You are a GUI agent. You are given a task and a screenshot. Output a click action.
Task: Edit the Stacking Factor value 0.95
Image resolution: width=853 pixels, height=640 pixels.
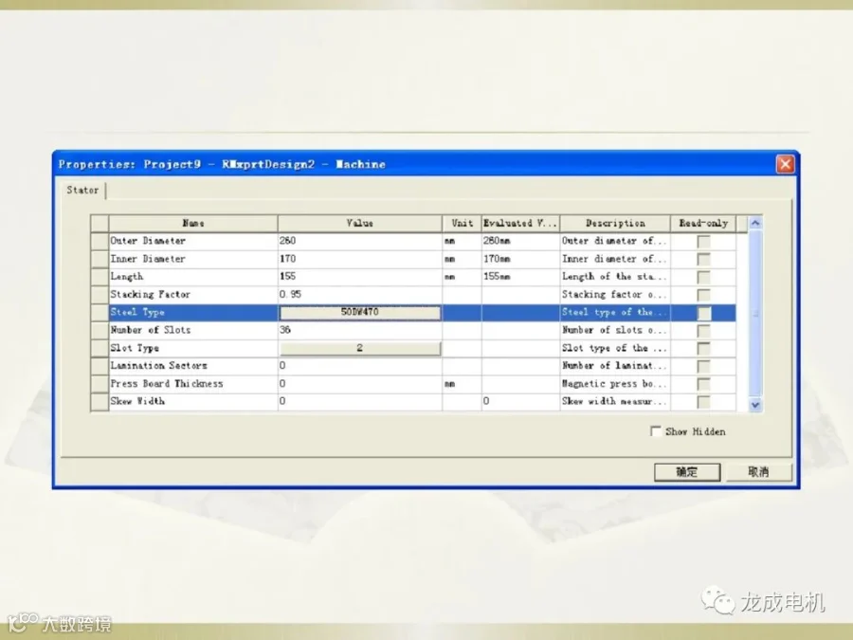pyautogui.click(x=359, y=295)
